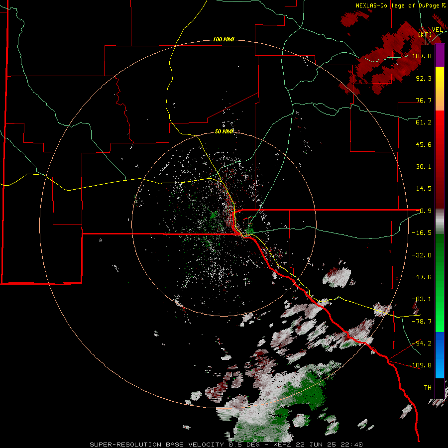Click the 100 NMI range ring label
Viewport: 448px width, 448px height.
(x=224, y=39)
